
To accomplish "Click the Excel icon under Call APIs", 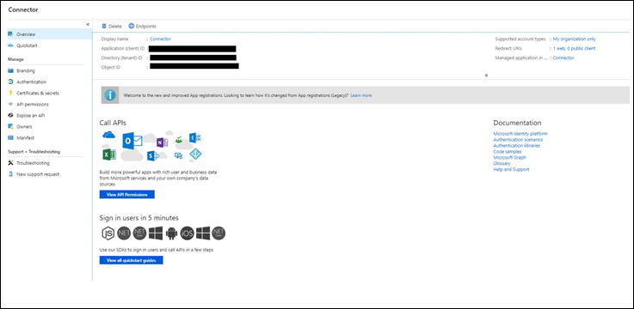I will click(109, 154).
